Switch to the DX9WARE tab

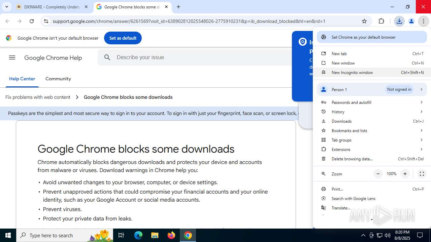tap(52, 7)
